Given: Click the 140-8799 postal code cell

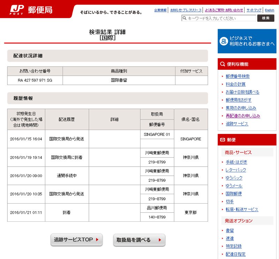Looking at the screenshot, I should pyautogui.click(x=157, y=217).
